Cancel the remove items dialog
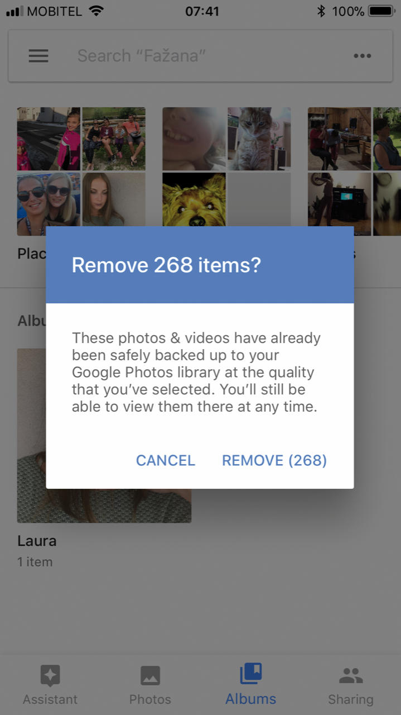Viewport: 401px width, 715px height. (166, 460)
